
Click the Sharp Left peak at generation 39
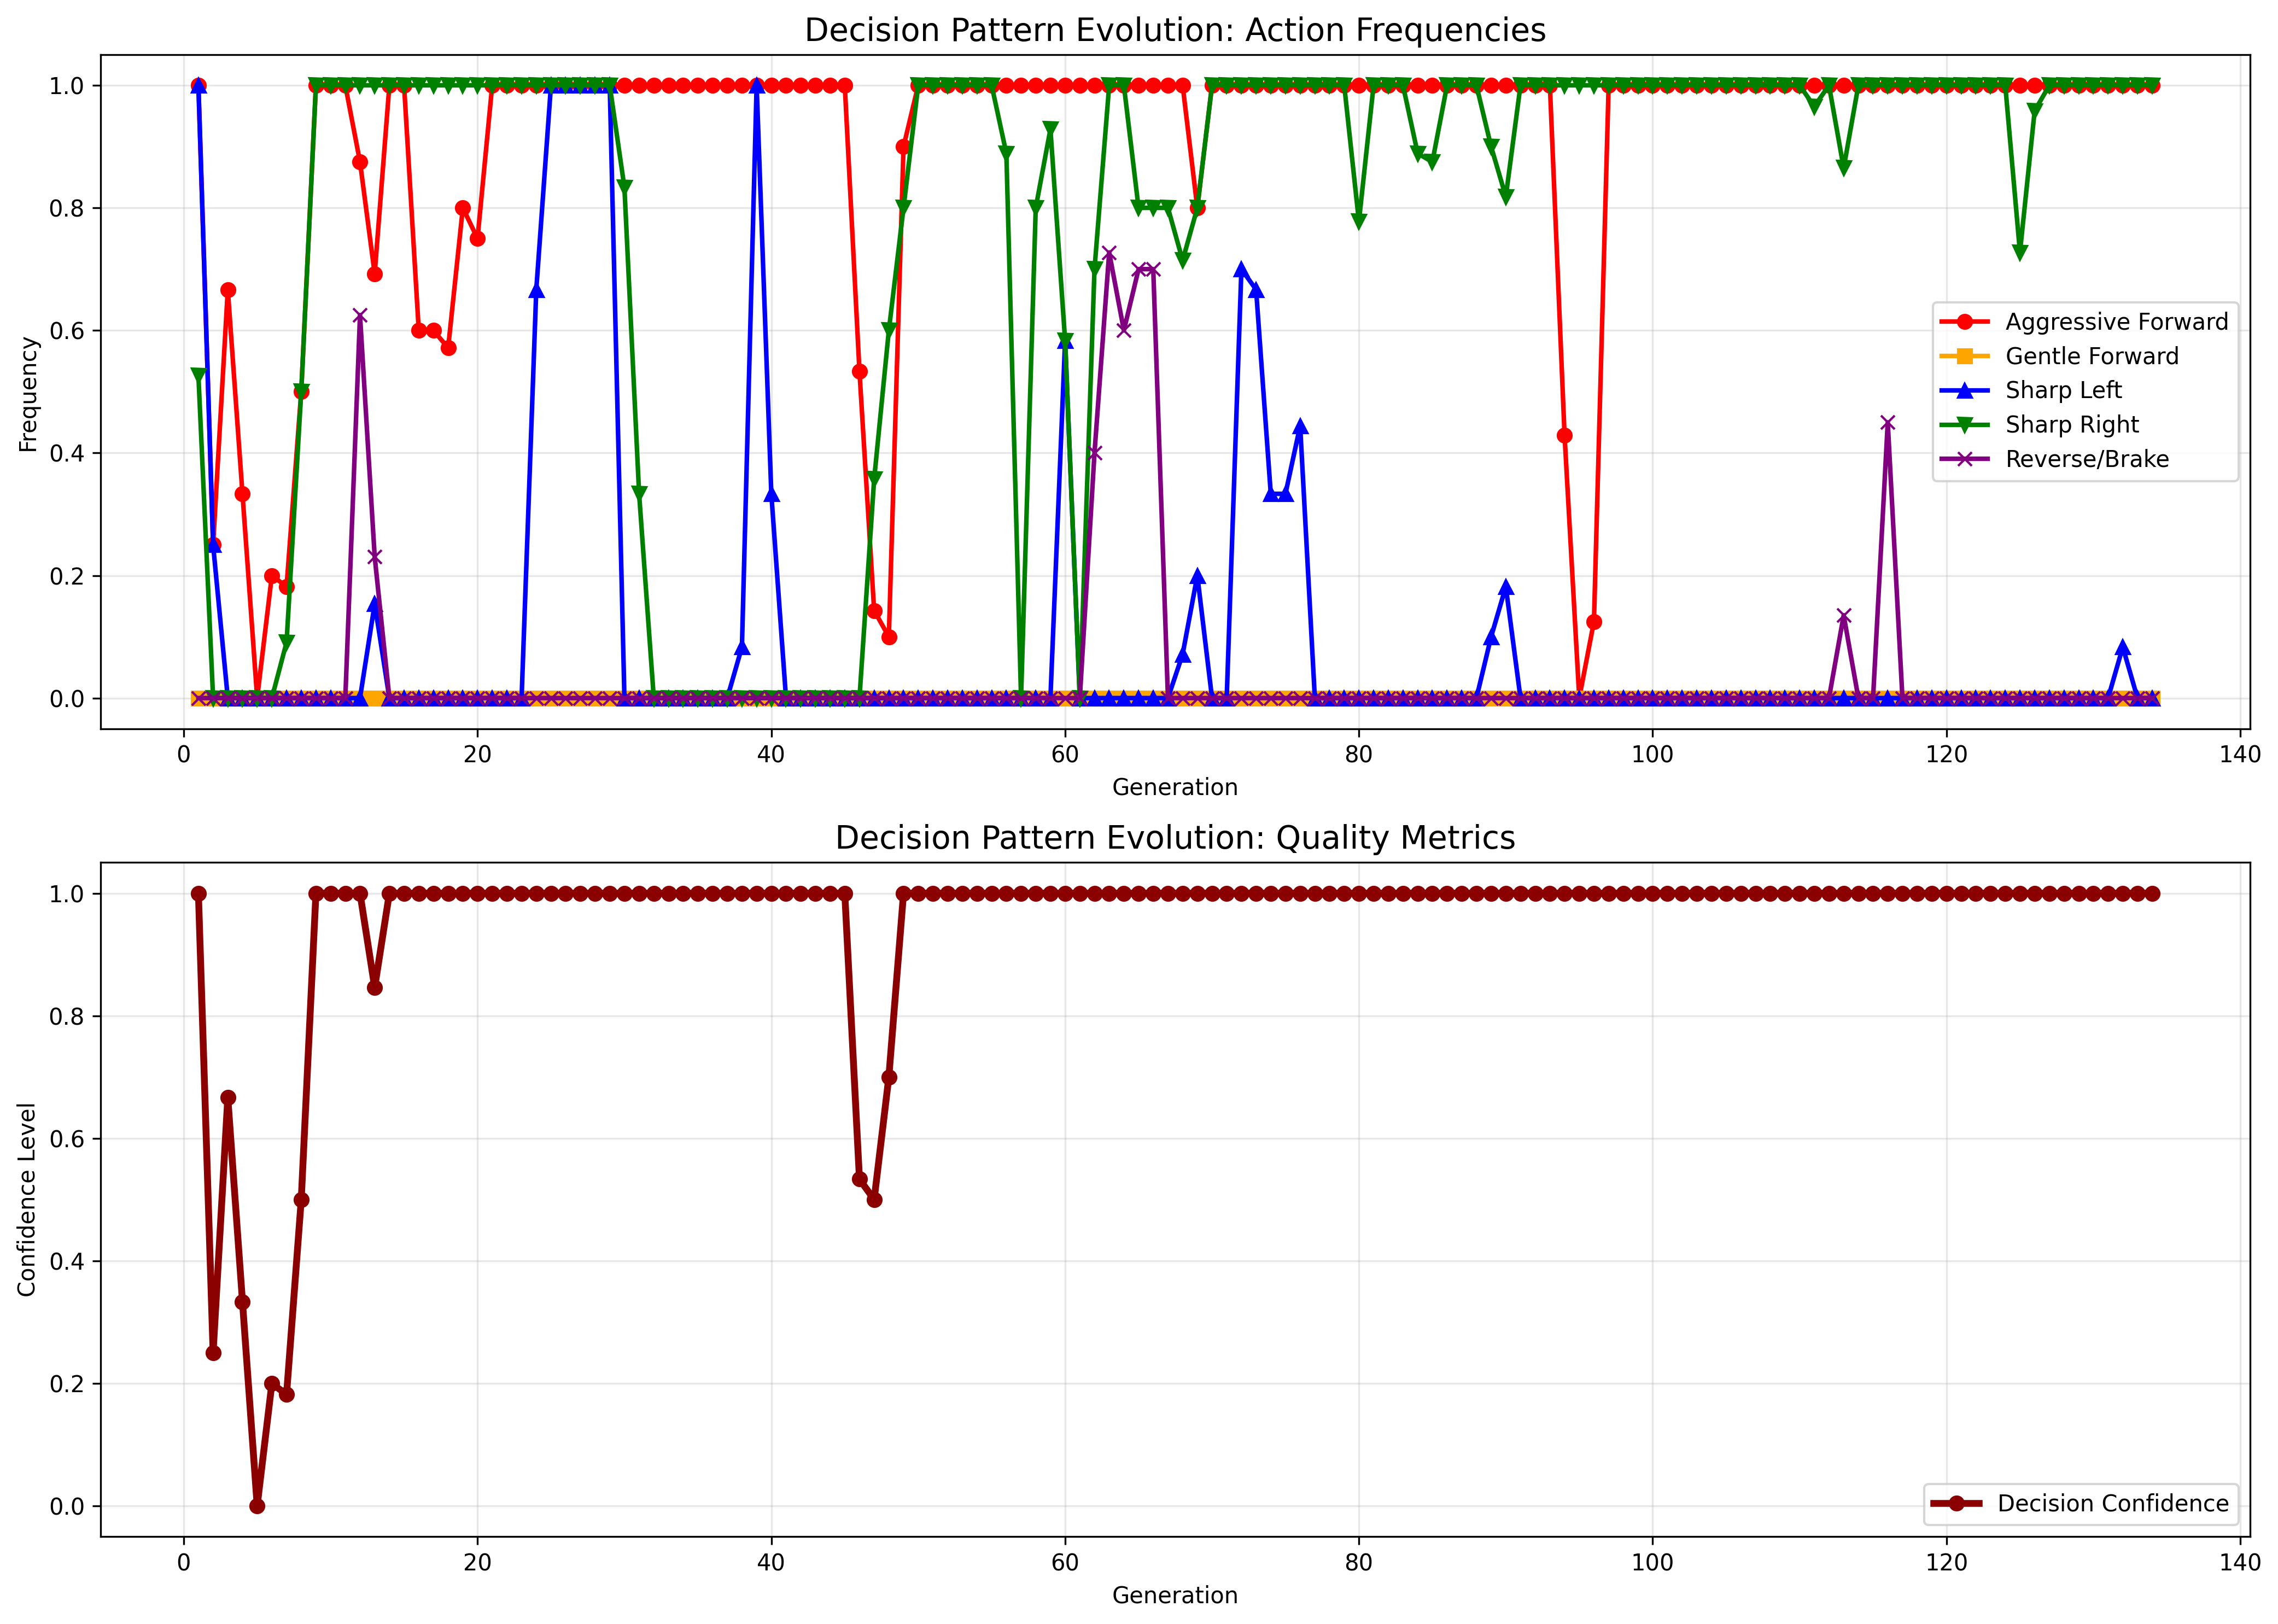coord(757,85)
